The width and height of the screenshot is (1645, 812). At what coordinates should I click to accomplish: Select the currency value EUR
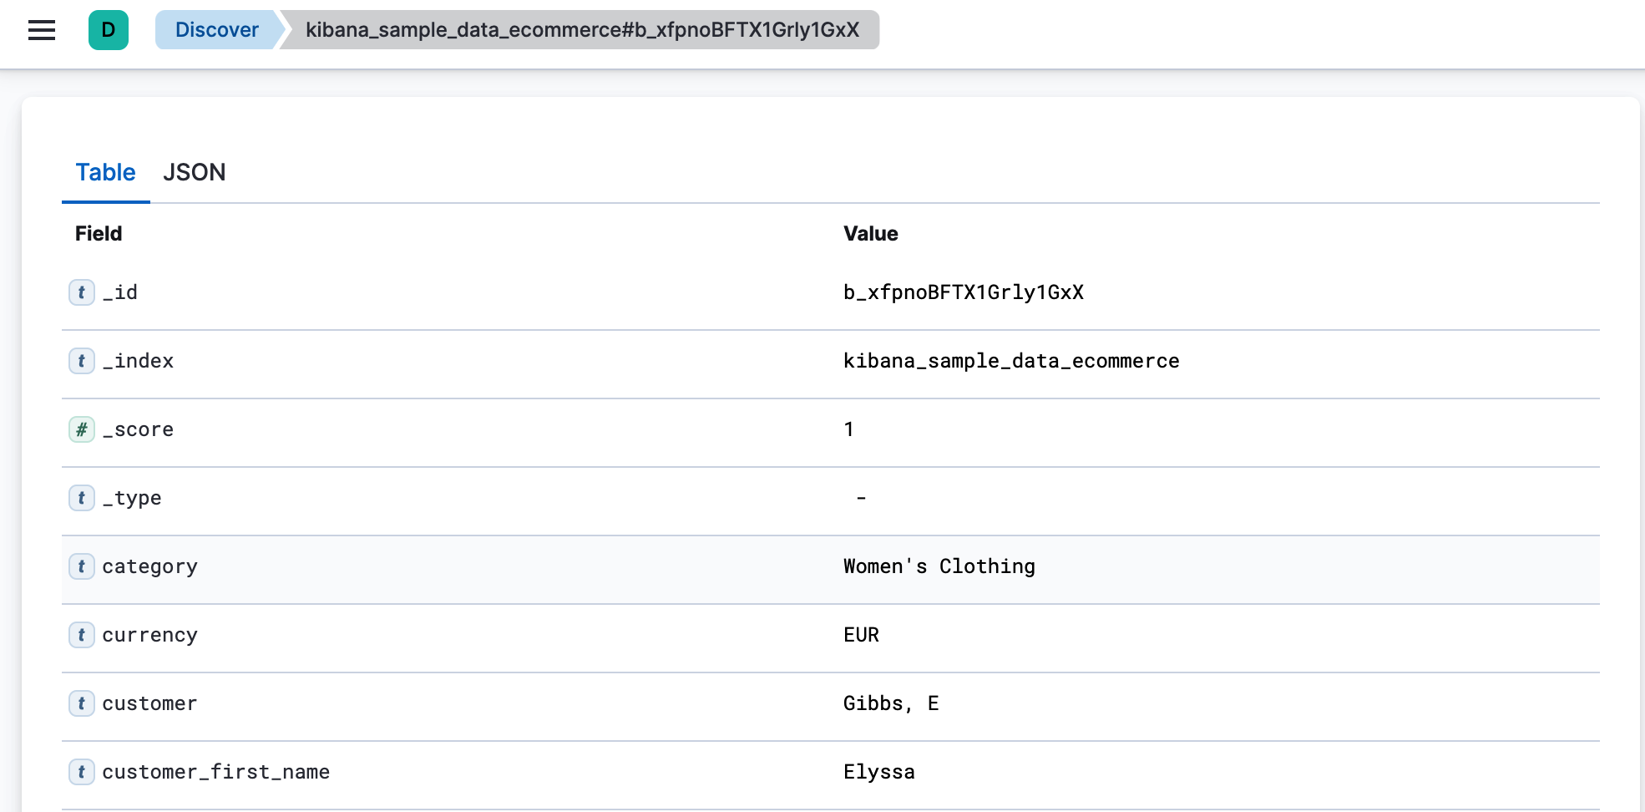861,635
